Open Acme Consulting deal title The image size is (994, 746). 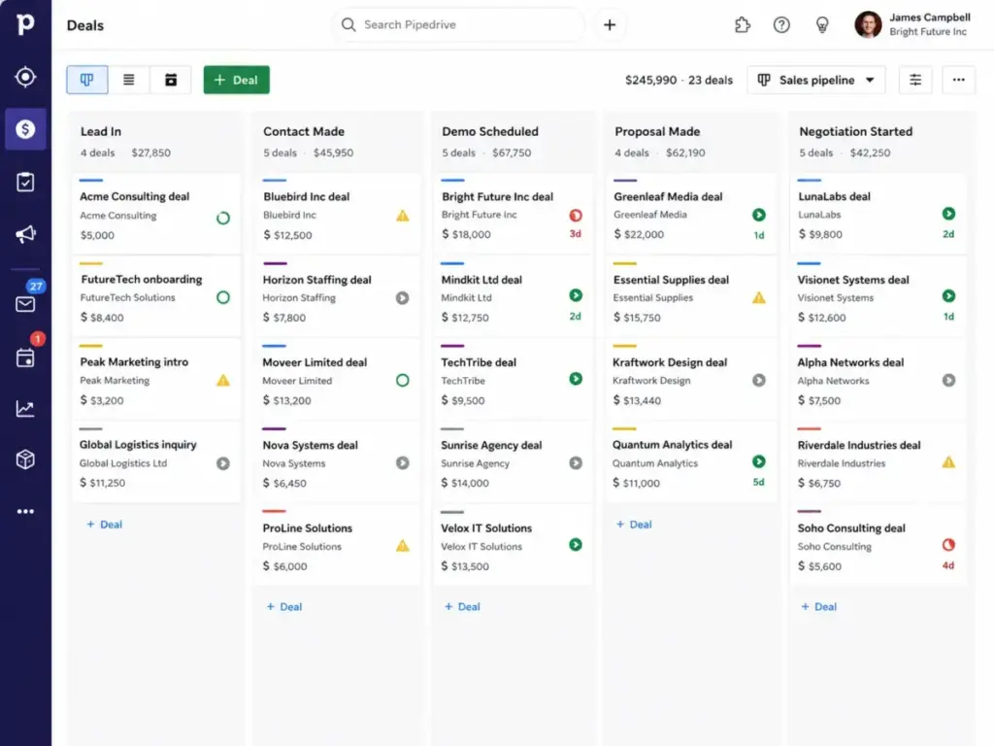[x=134, y=196]
